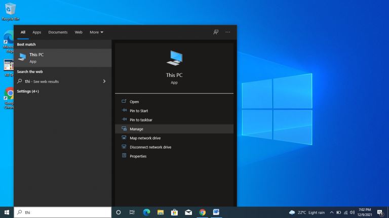The image size is (389, 218).
Task: Select Disconnect network drive
Action: click(174, 147)
